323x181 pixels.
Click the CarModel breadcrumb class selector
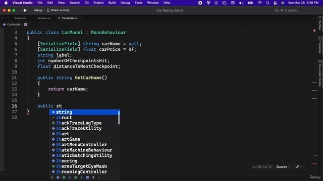(12, 25)
